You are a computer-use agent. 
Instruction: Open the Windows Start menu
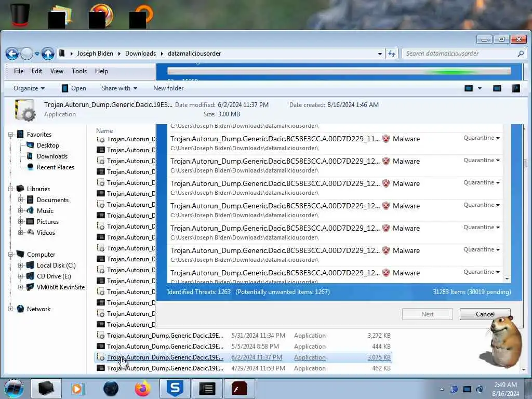coord(14,389)
